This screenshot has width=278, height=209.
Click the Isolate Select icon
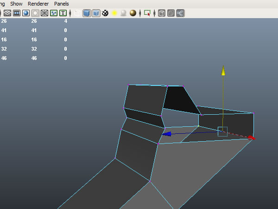click(147, 13)
